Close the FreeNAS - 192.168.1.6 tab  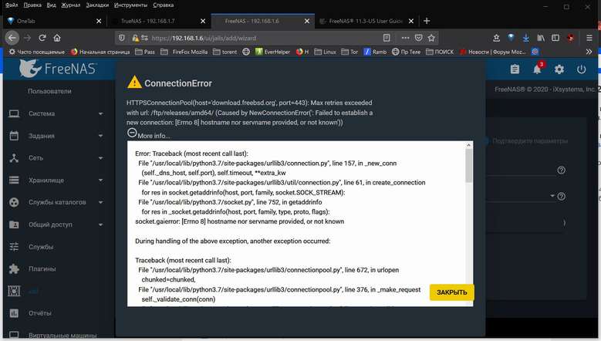(x=307, y=21)
